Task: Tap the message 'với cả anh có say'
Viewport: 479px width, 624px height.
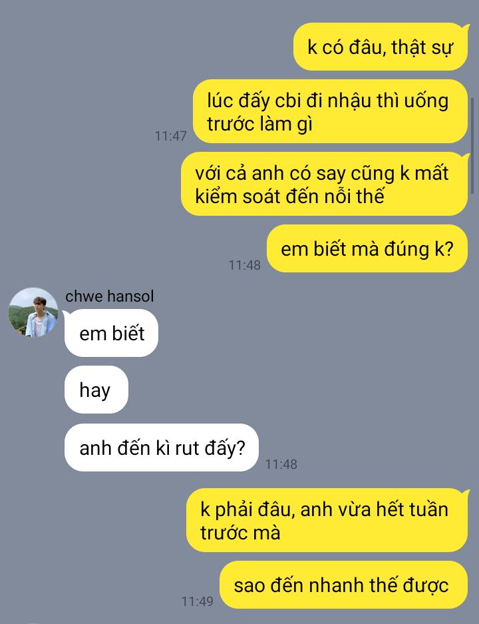Action: tap(325, 184)
